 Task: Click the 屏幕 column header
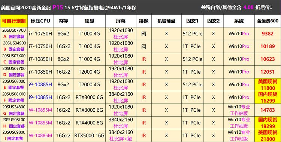coord(121,21)
